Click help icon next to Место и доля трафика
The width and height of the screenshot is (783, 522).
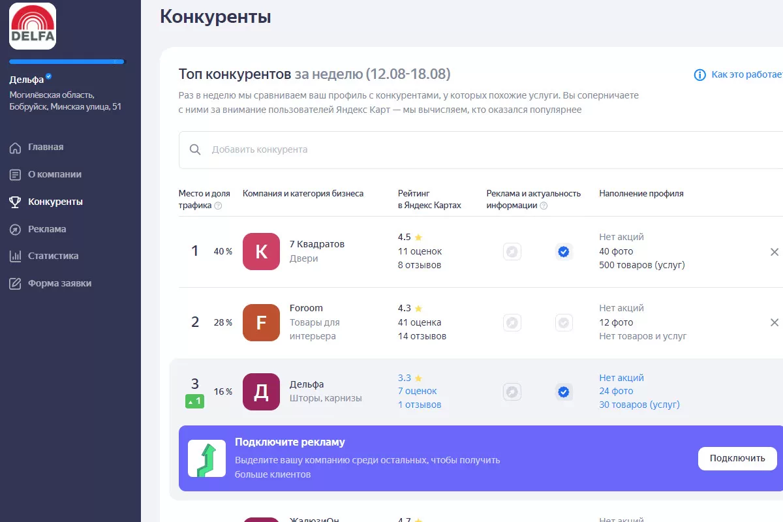(x=218, y=206)
